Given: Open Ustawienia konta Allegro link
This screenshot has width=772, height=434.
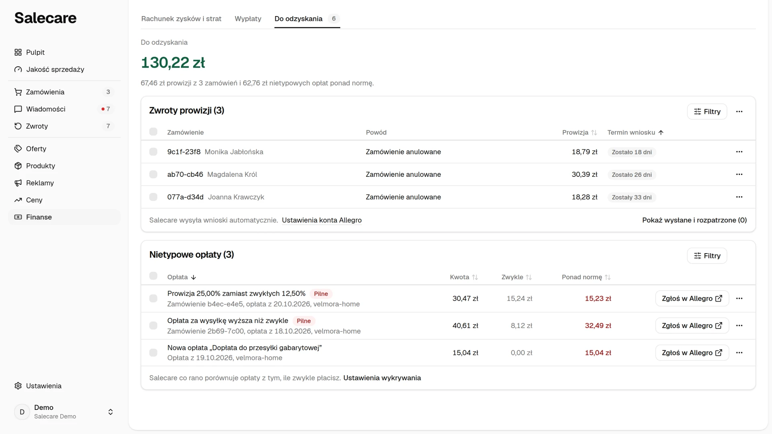Looking at the screenshot, I should (322, 220).
